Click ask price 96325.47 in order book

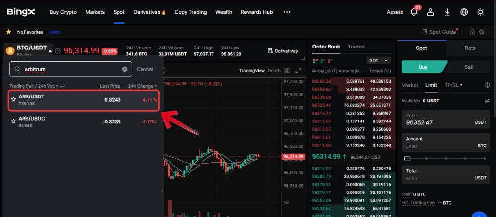tap(321, 105)
